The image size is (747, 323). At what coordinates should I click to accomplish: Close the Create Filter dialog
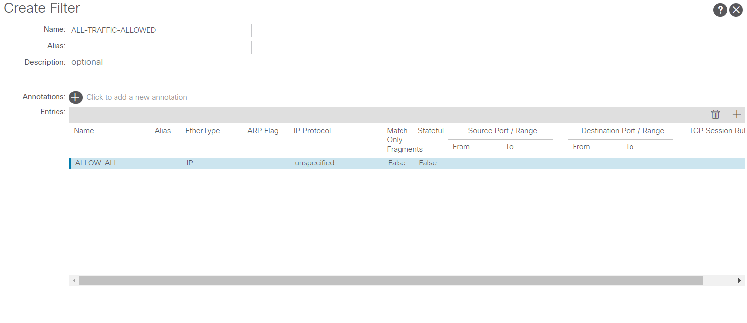point(736,10)
